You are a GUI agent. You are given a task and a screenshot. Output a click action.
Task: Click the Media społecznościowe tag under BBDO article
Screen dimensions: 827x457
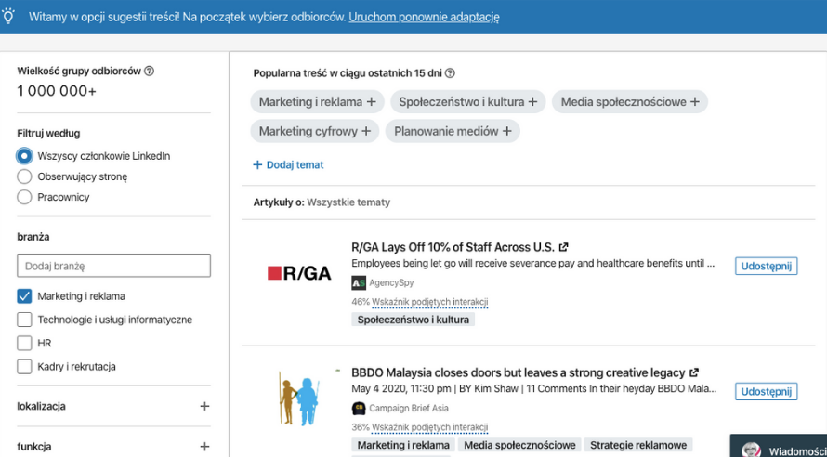pyautogui.click(x=519, y=445)
